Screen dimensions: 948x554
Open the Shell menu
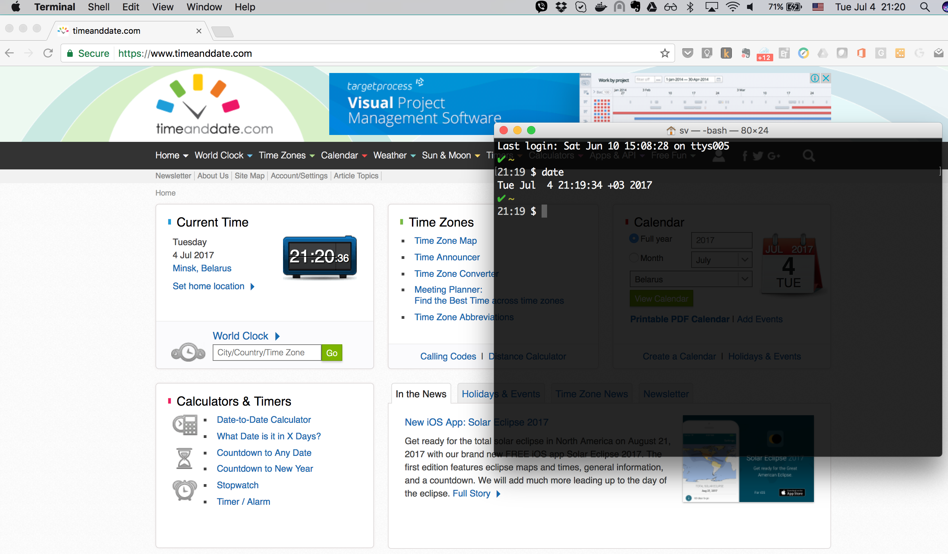(x=99, y=7)
